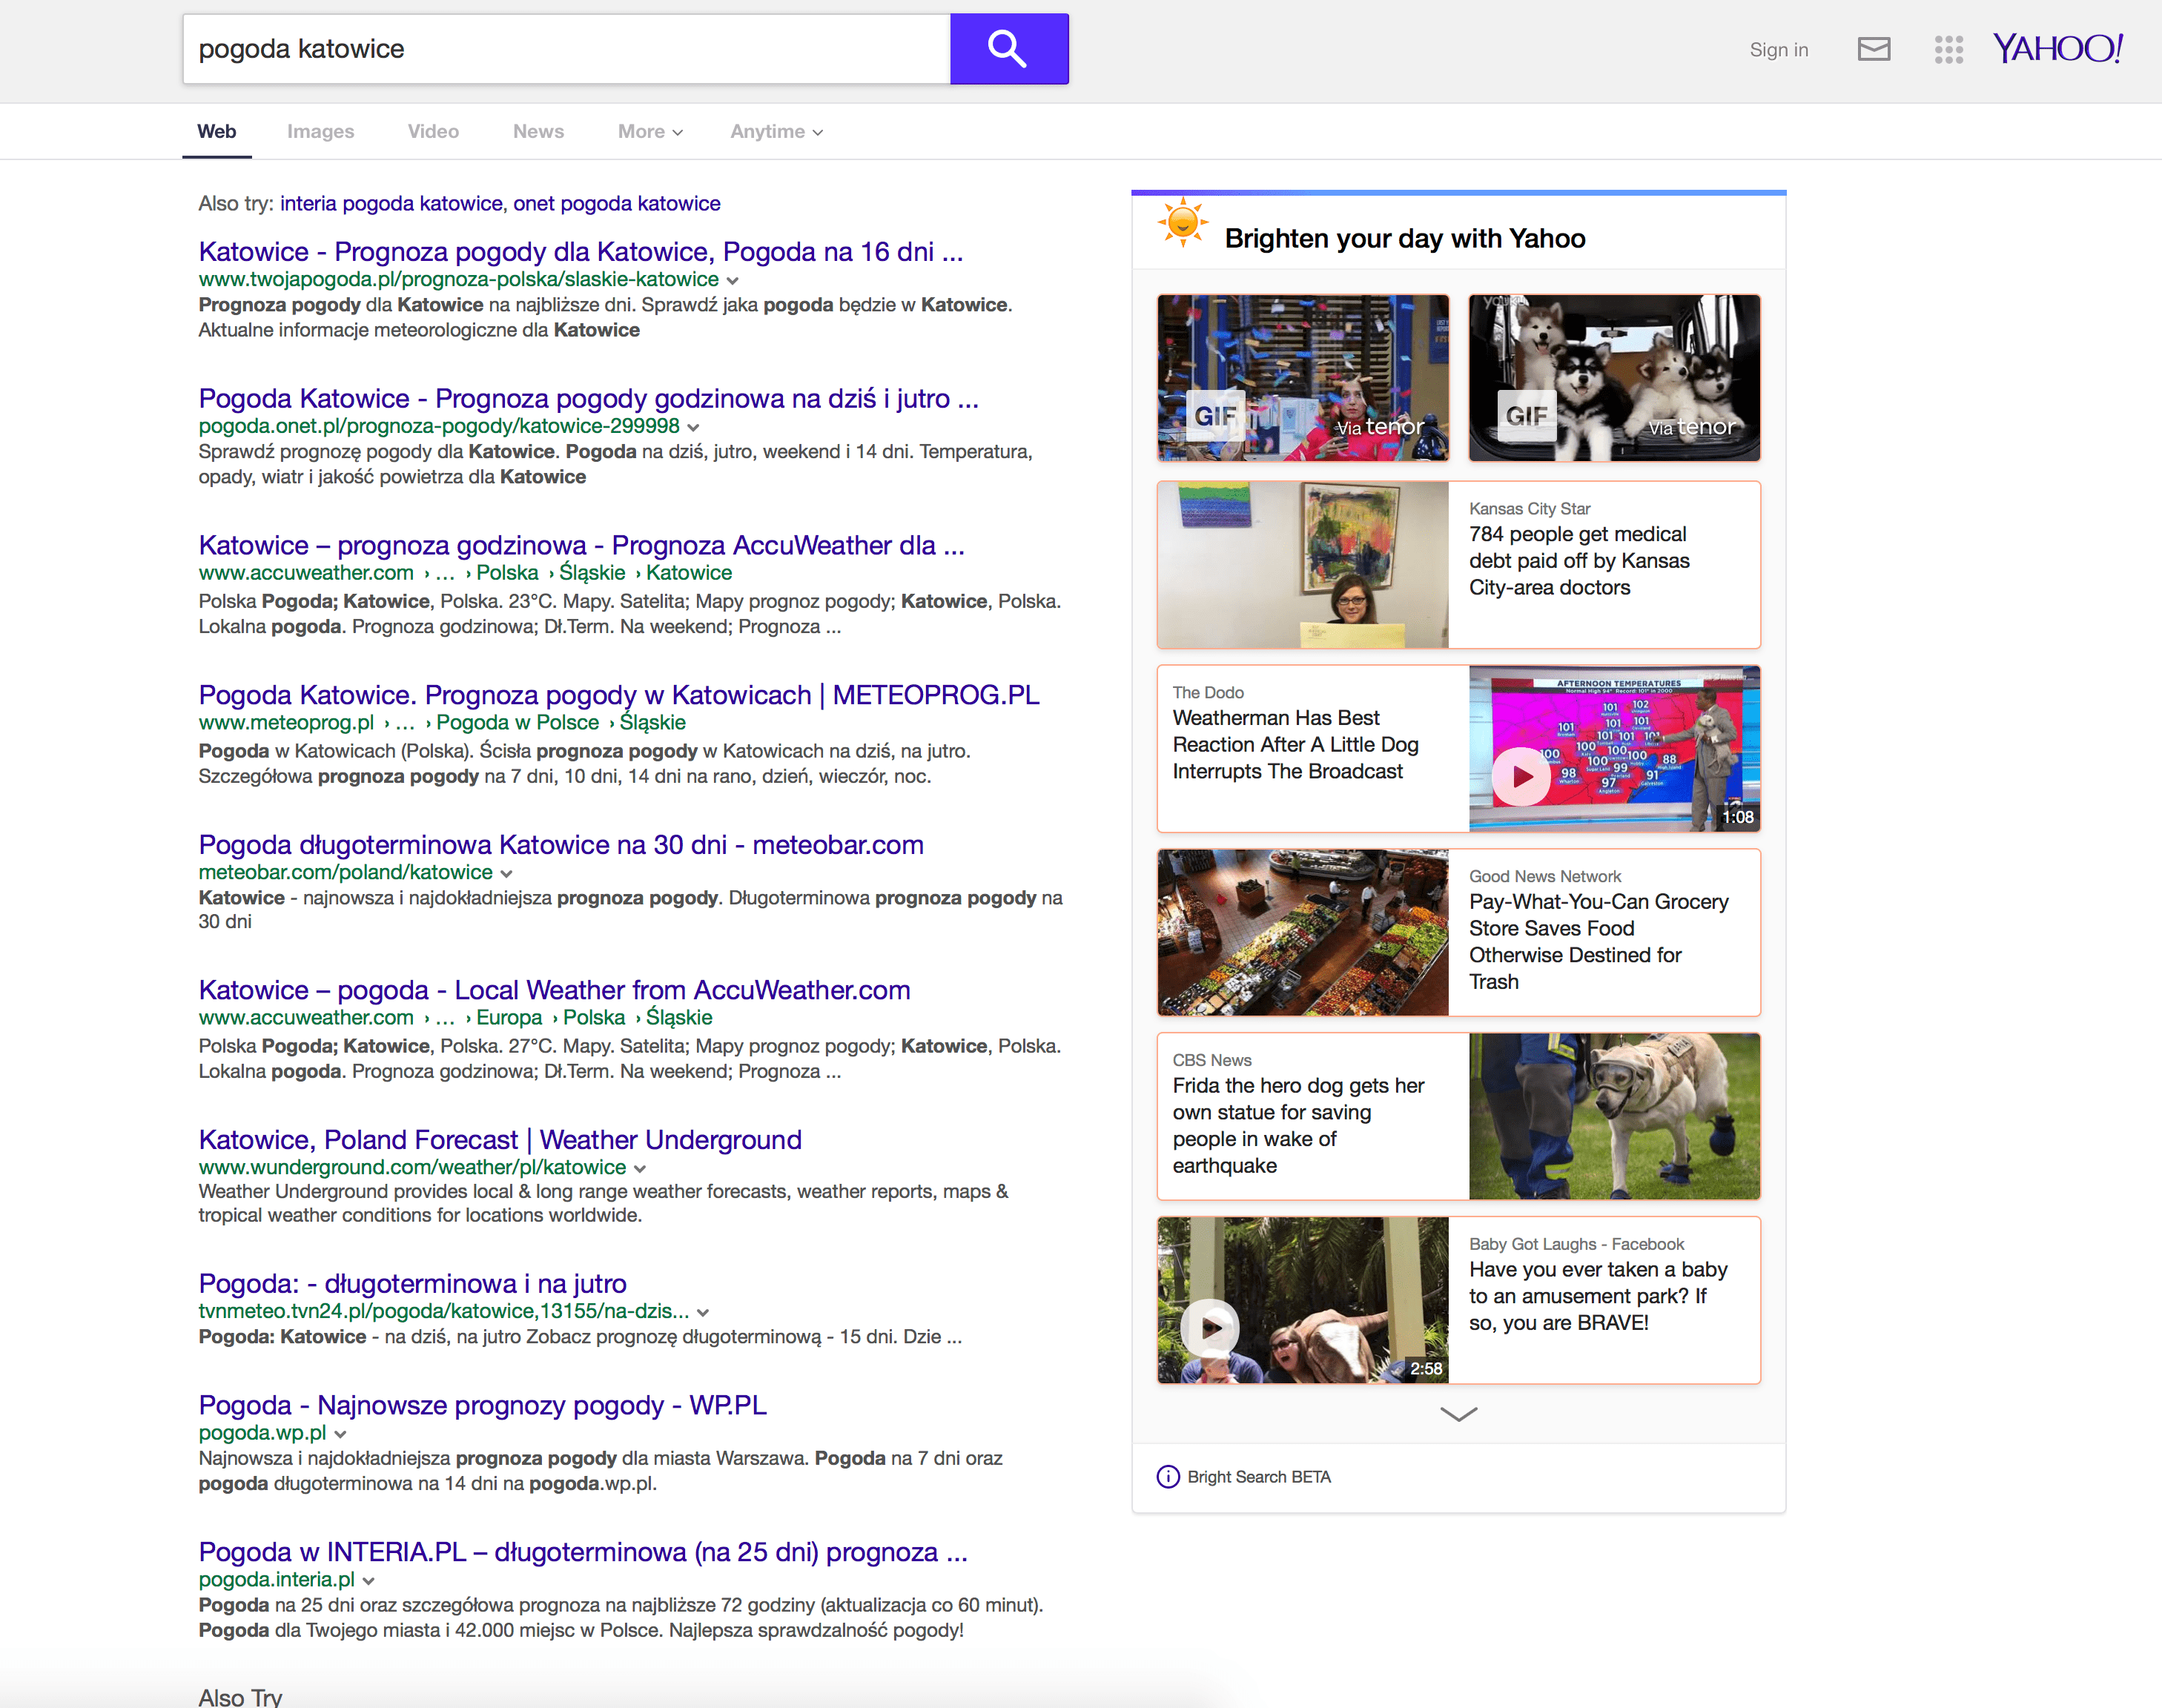The image size is (2162, 1708).
Task: Open the grocery store aerial photo thumbnail
Action: click(1303, 933)
